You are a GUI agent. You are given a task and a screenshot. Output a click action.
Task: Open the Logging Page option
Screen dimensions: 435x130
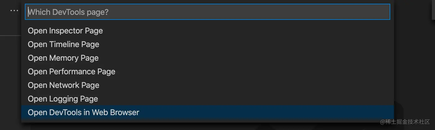click(x=208, y=99)
